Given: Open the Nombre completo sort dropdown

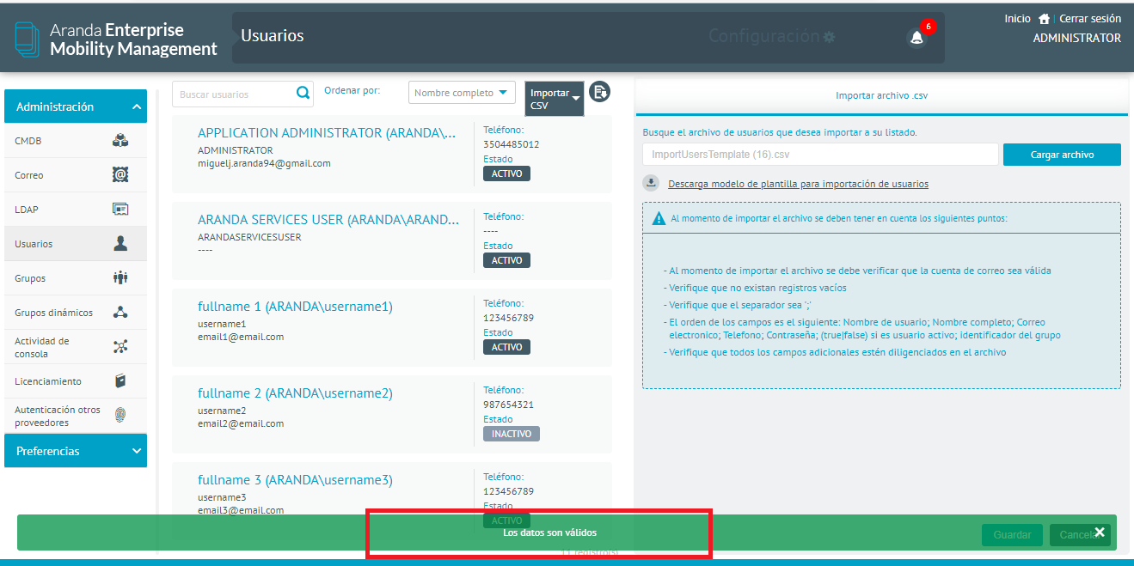Looking at the screenshot, I should click(461, 93).
